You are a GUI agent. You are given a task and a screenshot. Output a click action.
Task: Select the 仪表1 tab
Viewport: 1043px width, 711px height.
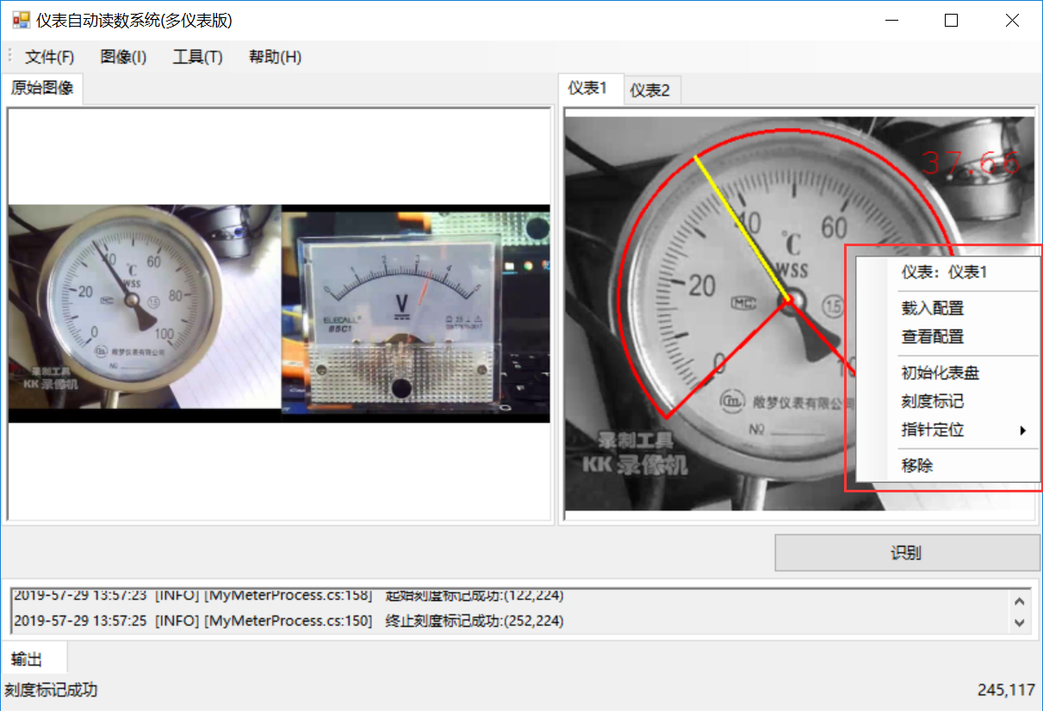[x=590, y=88]
